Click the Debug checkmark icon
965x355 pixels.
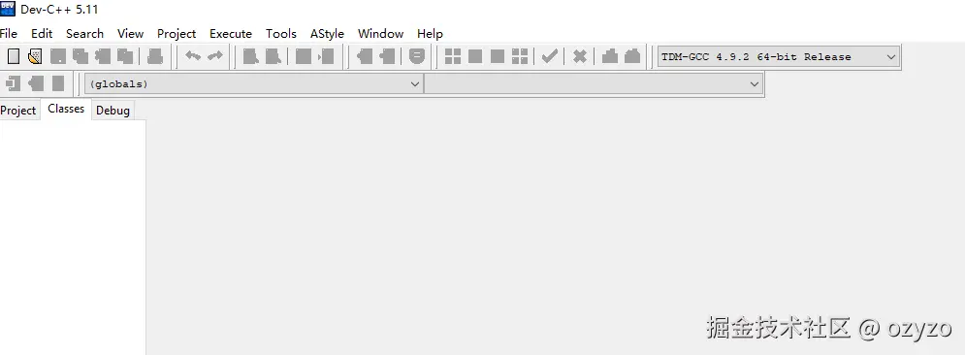[x=550, y=56]
